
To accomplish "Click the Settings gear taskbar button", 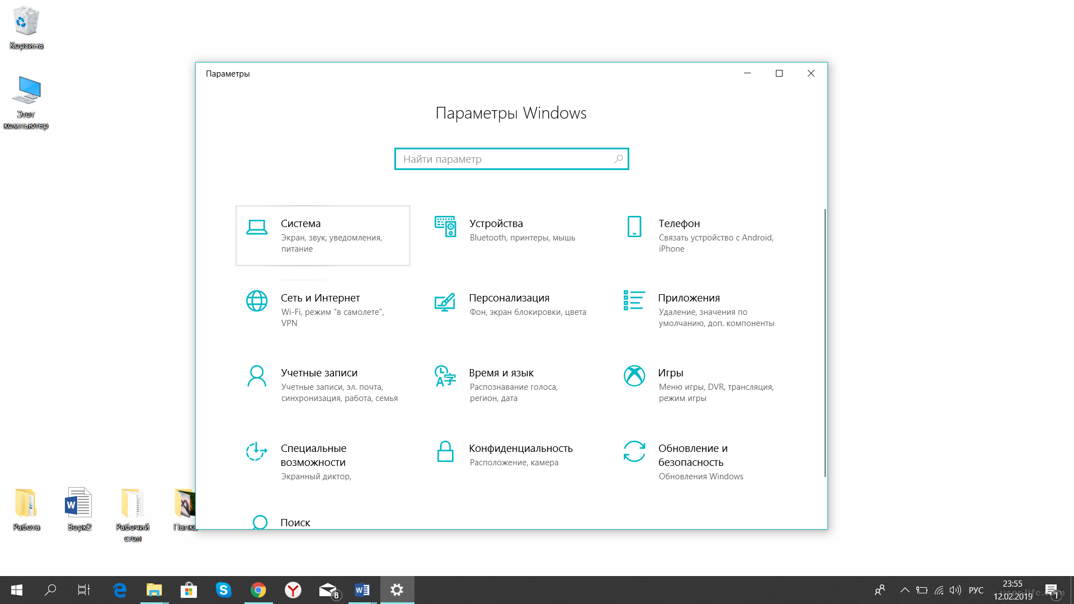I will point(397,590).
